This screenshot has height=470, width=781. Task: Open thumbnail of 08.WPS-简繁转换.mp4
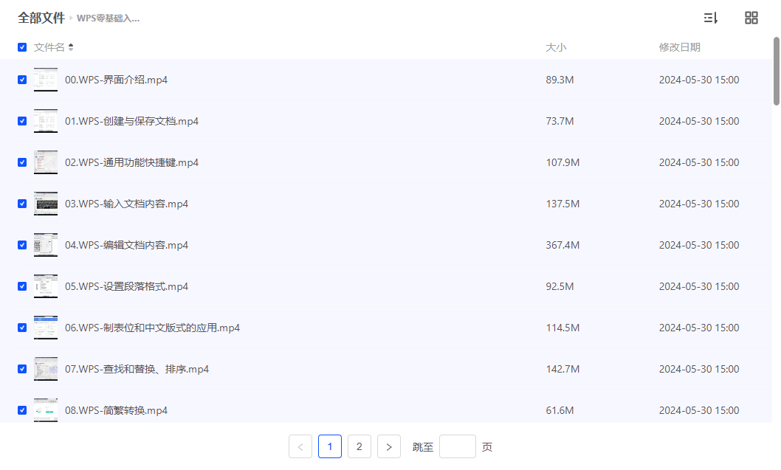[46, 410]
